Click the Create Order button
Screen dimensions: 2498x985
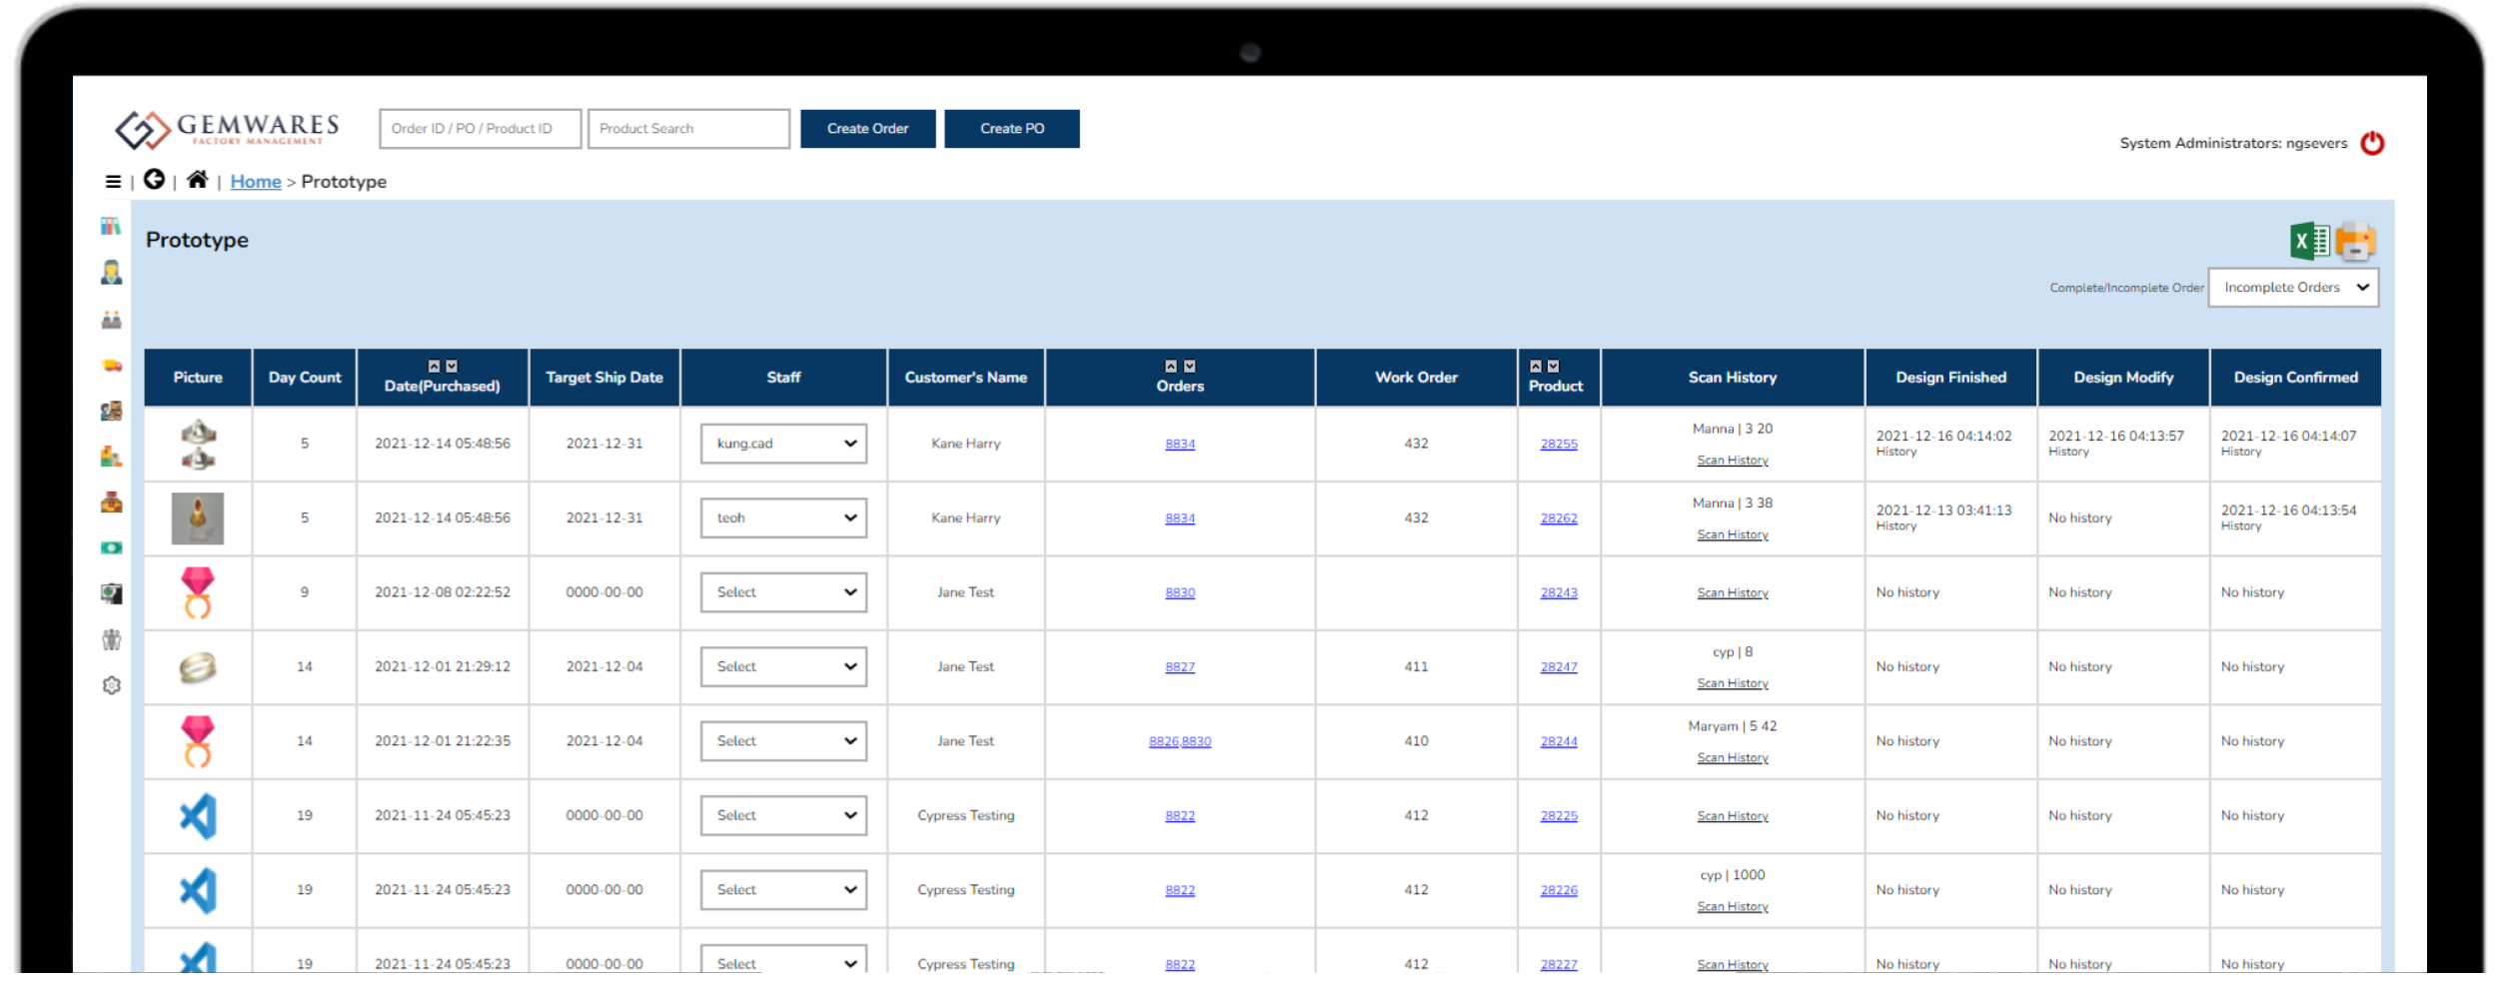[x=867, y=129]
